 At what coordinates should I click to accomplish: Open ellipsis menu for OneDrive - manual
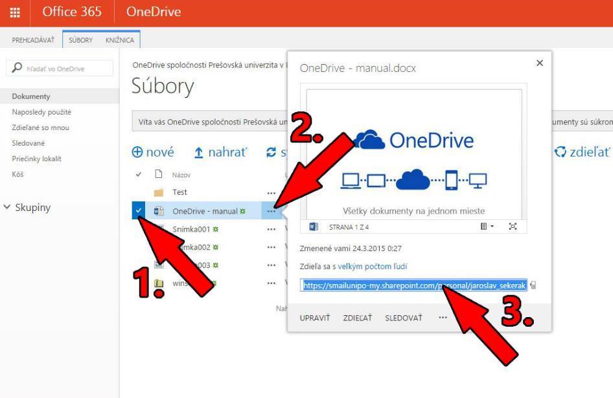(272, 212)
